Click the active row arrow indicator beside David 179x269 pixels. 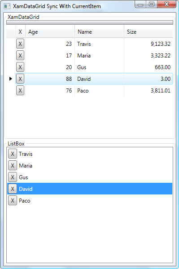11,79
